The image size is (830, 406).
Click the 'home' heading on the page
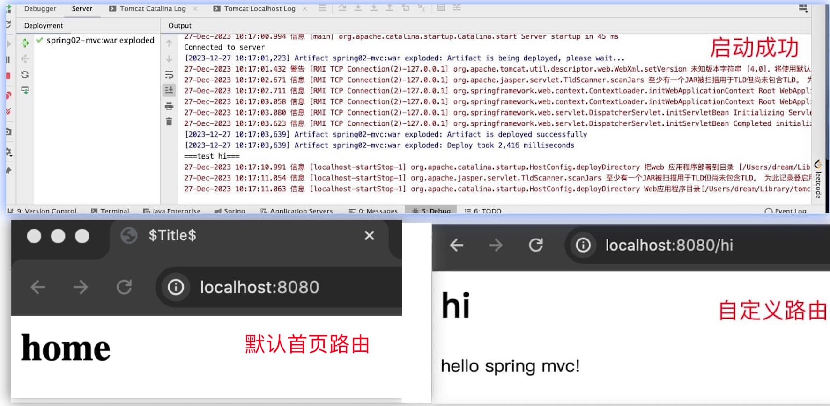66,348
